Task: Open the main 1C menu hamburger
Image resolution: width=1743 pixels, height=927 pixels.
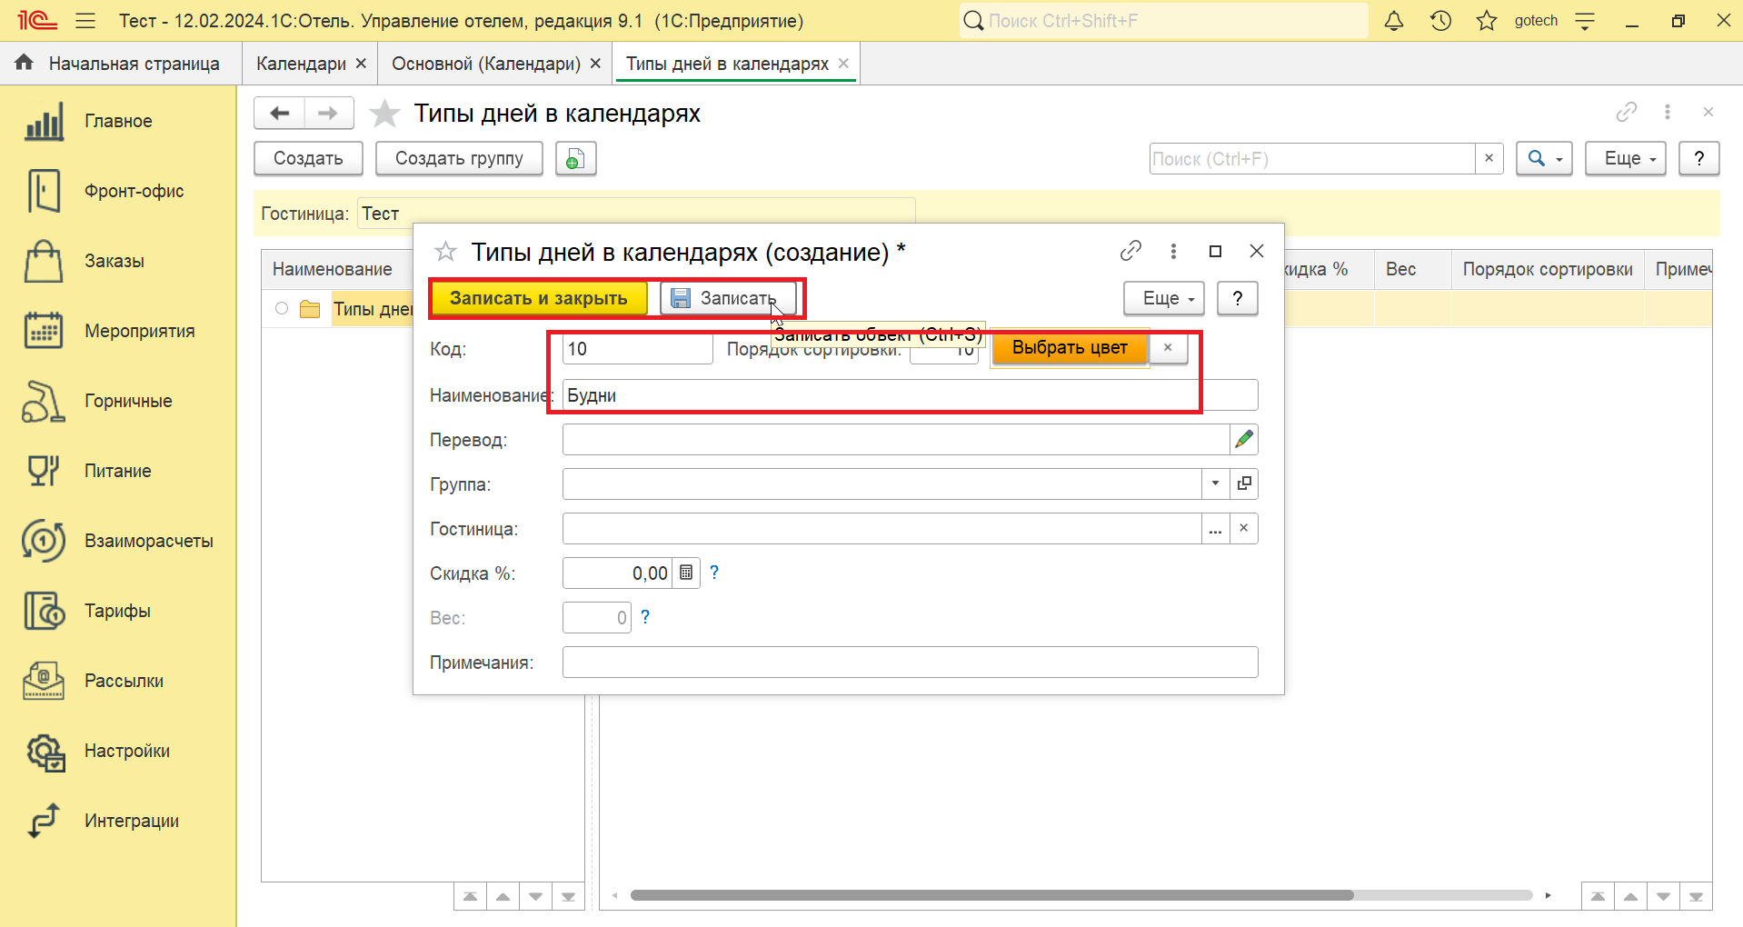Action: [x=85, y=21]
